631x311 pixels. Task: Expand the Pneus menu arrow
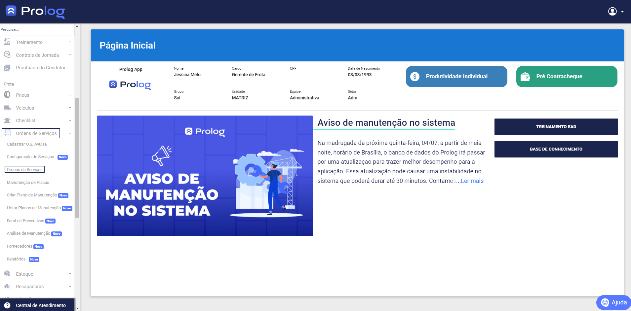tap(70, 95)
